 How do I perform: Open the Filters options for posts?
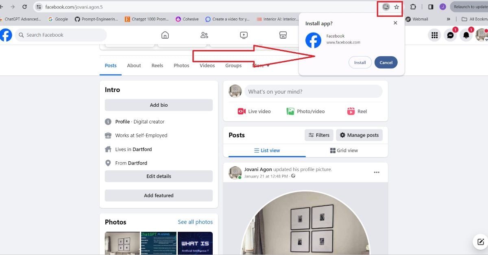[319, 135]
